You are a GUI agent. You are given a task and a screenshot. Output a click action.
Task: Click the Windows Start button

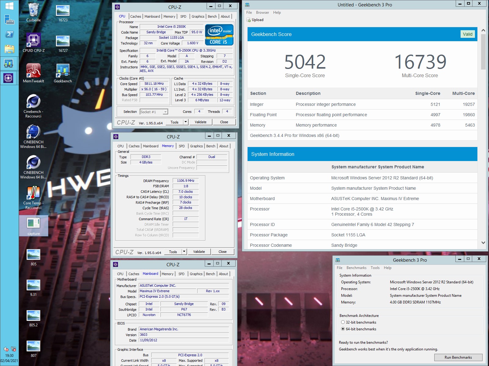[9, 6]
